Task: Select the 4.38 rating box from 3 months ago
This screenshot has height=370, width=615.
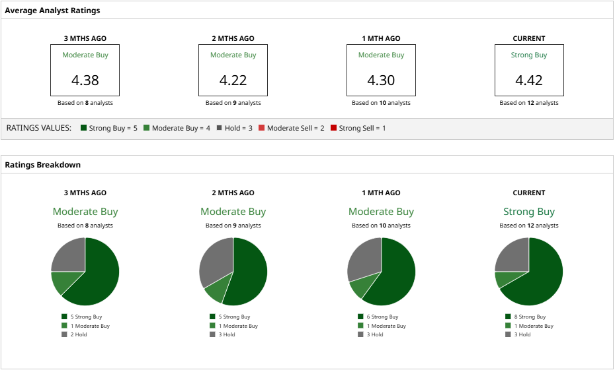Action: (x=85, y=70)
